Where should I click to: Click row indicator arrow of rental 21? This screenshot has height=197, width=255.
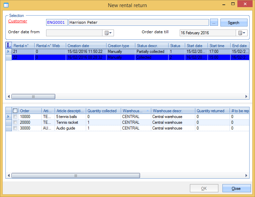9,52
